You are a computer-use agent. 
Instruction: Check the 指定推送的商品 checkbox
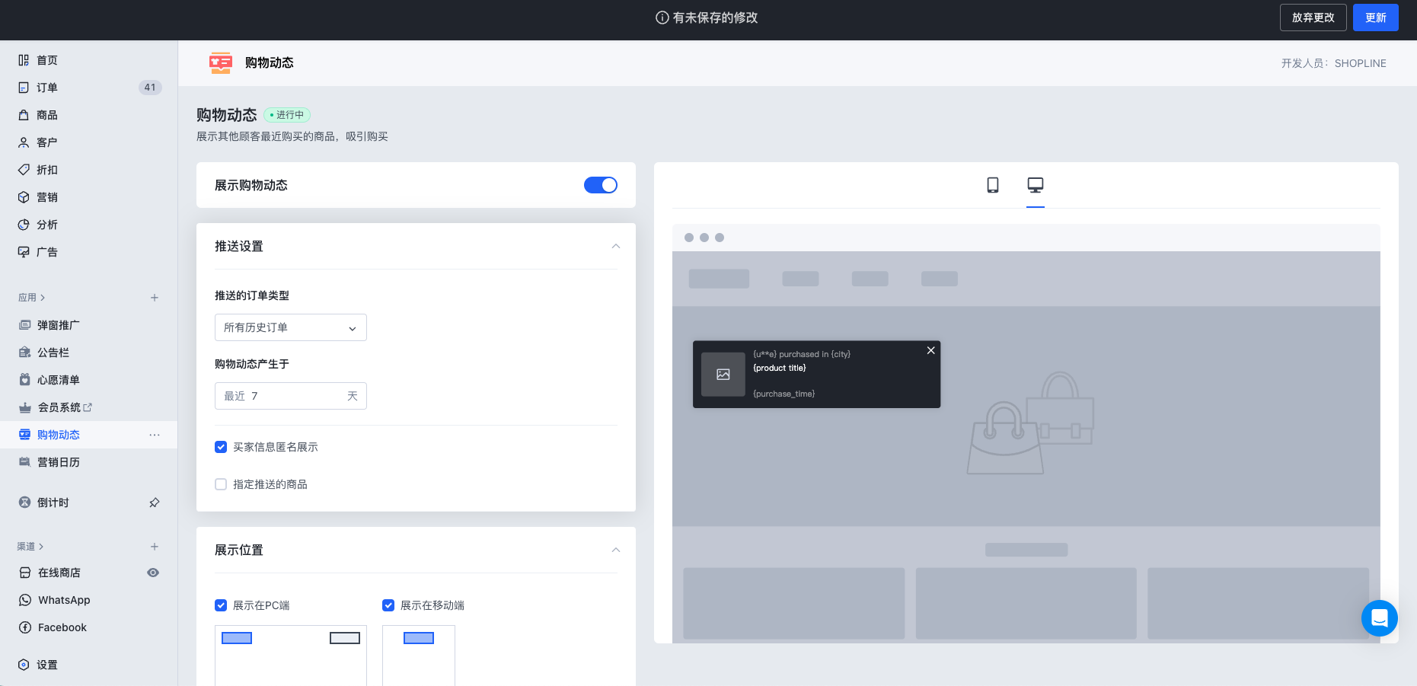pos(221,484)
